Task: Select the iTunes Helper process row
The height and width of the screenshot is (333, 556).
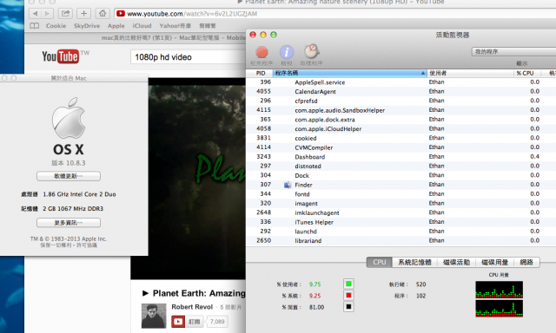Action: click(400, 222)
